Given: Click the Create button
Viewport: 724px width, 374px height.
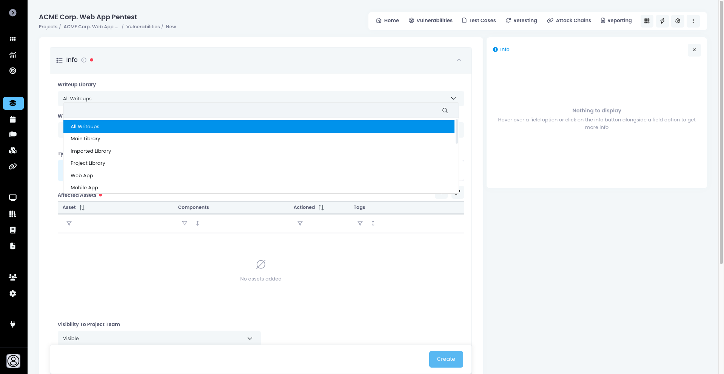Looking at the screenshot, I should pyautogui.click(x=446, y=359).
